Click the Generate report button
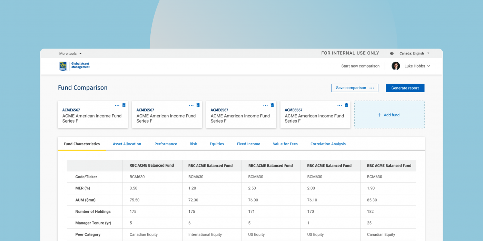 pyautogui.click(x=405, y=88)
